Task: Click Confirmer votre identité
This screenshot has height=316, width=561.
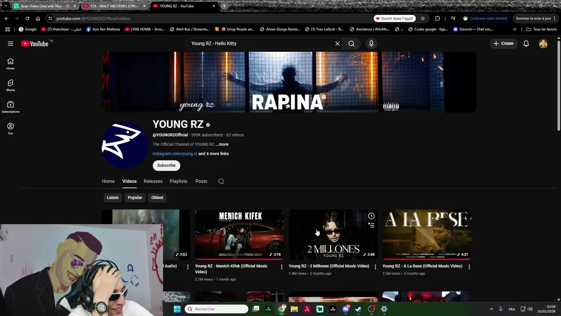Action: [x=485, y=18]
